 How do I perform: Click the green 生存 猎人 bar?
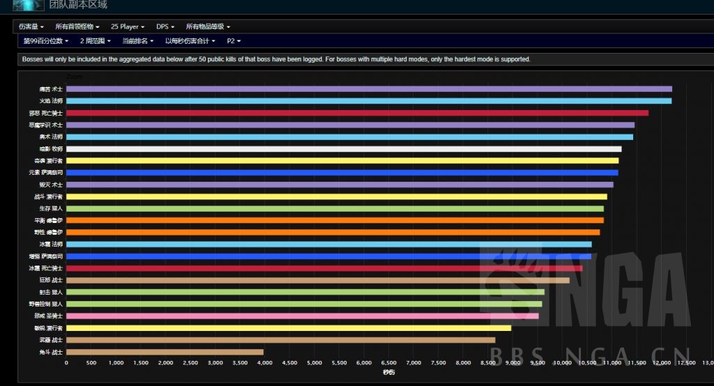[x=335, y=208]
